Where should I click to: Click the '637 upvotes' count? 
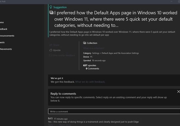tap(89, 65)
